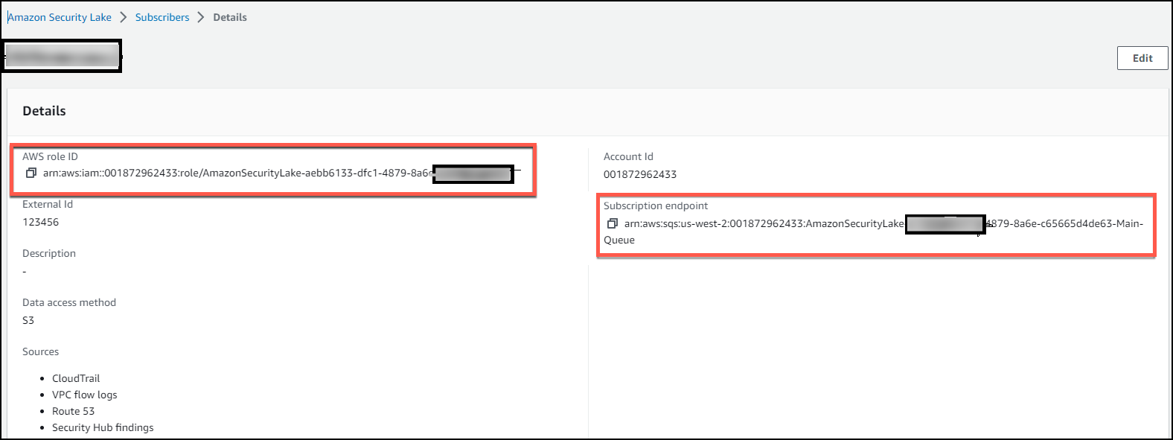Click the blurred subscriber name title

62,57
